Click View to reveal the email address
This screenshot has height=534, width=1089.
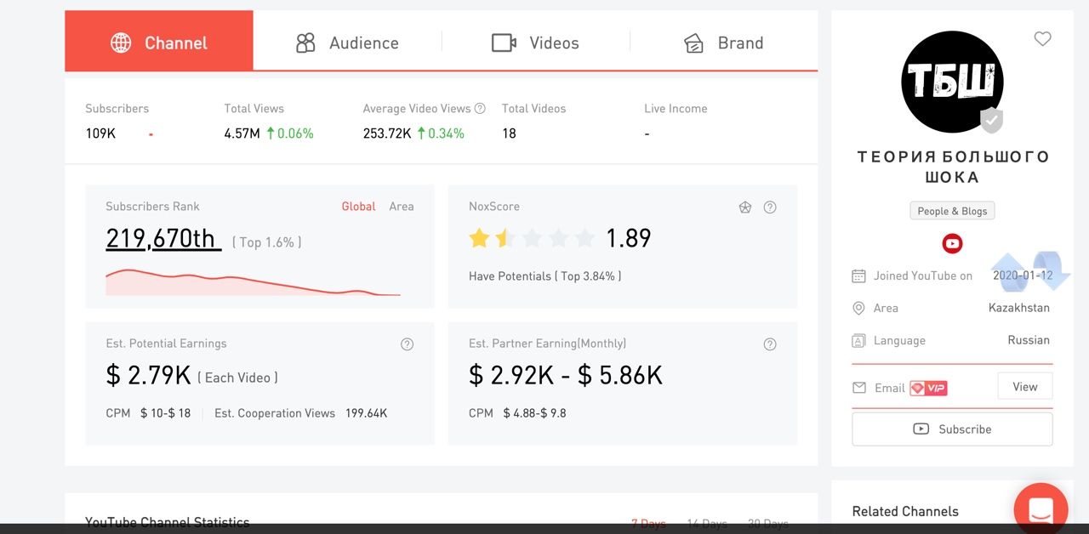1024,386
